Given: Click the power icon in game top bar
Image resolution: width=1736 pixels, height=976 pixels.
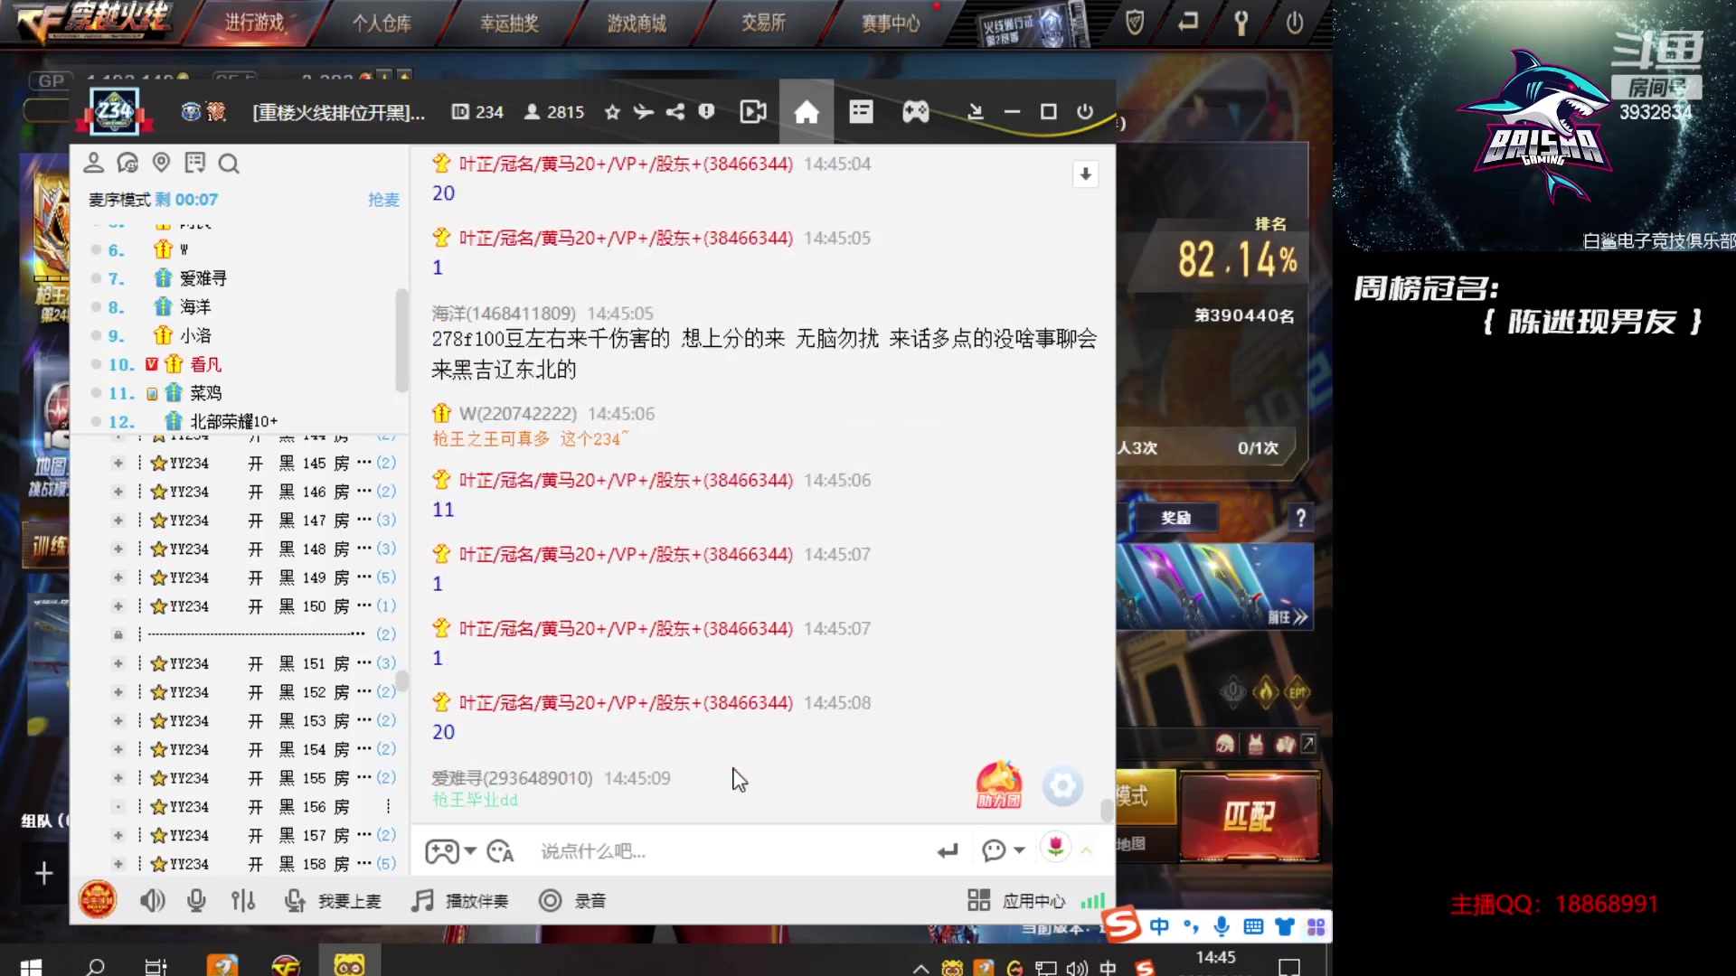Looking at the screenshot, I should [1295, 23].
